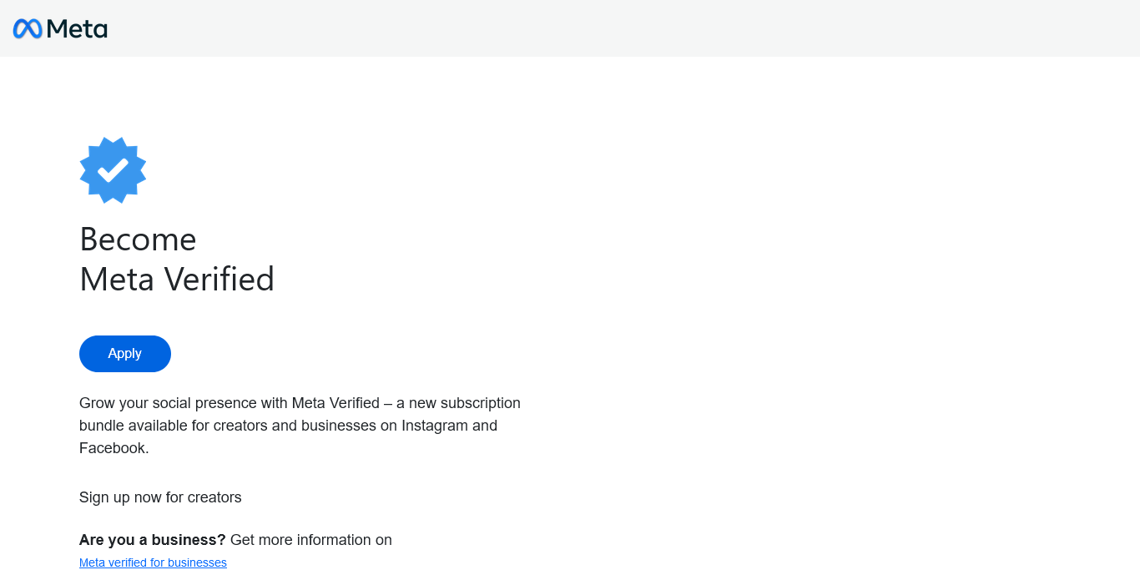Click the "Meta Verified" heading line
Image resolution: width=1140 pixels, height=570 pixels.
tap(177, 279)
